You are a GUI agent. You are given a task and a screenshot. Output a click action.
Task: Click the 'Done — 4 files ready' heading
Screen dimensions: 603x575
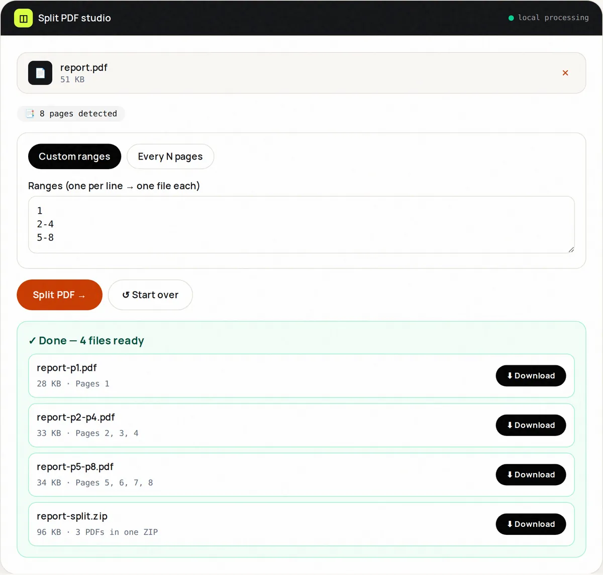coord(86,341)
